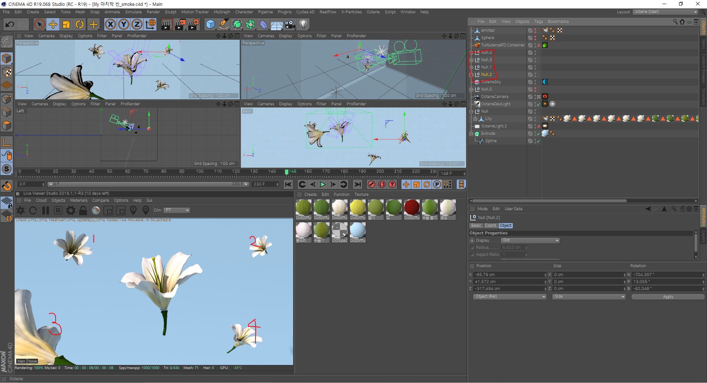Open material manager Create menu

310,194
